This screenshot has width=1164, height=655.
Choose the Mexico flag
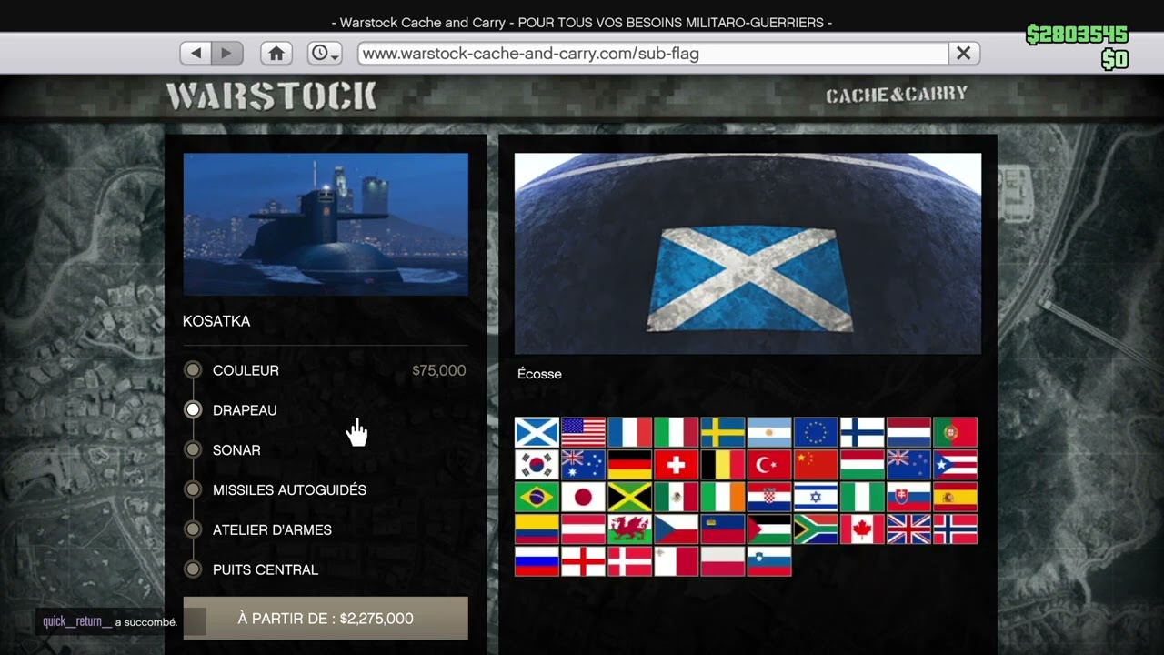coord(676,497)
